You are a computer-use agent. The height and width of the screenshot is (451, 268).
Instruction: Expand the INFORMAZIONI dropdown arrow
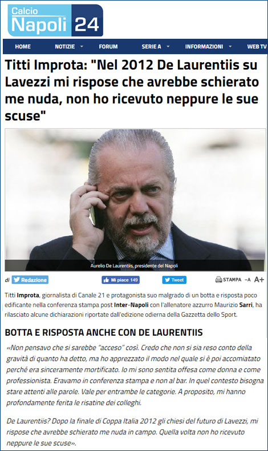[x=230, y=47]
